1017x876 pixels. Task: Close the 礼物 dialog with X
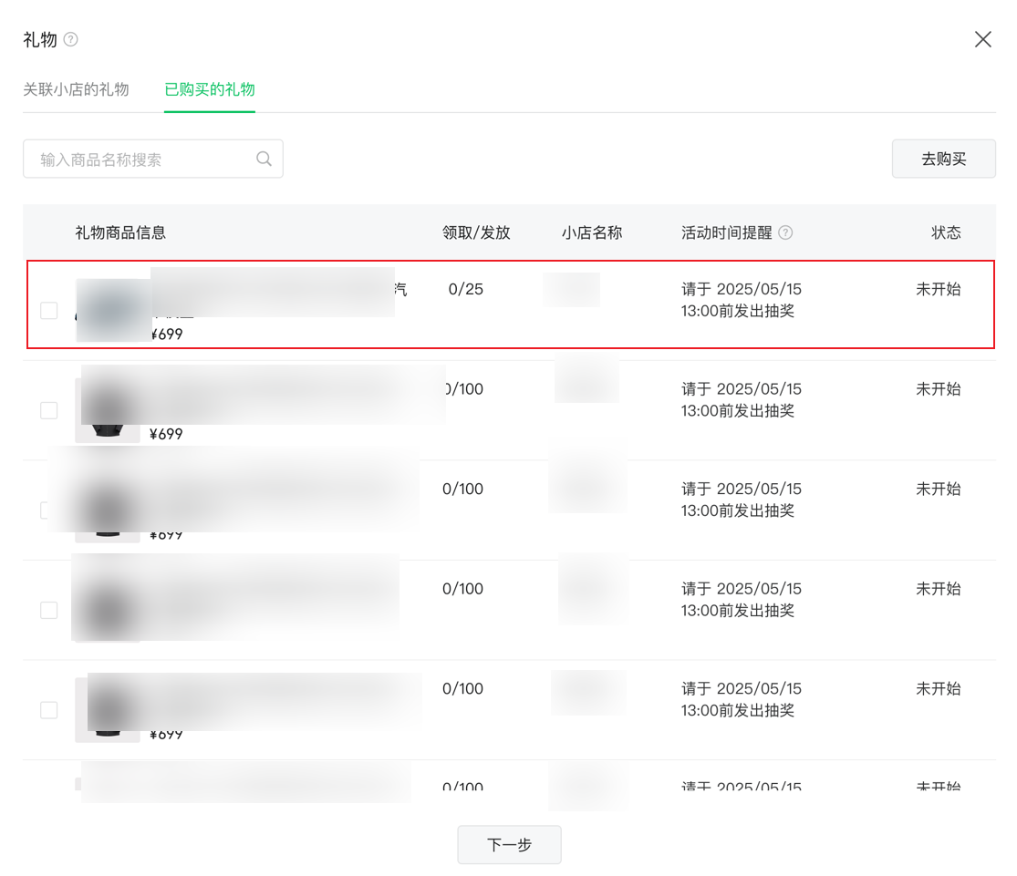[x=982, y=39]
